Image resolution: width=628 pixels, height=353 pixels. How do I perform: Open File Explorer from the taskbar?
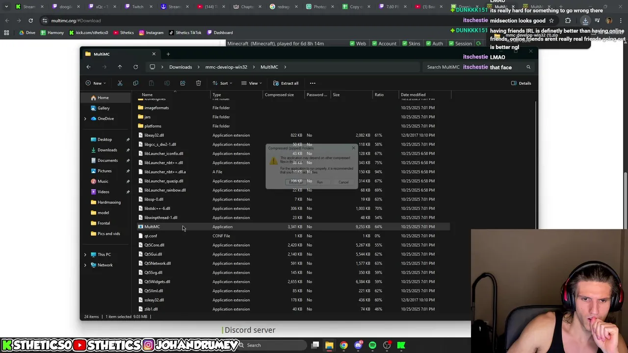tap(329, 345)
